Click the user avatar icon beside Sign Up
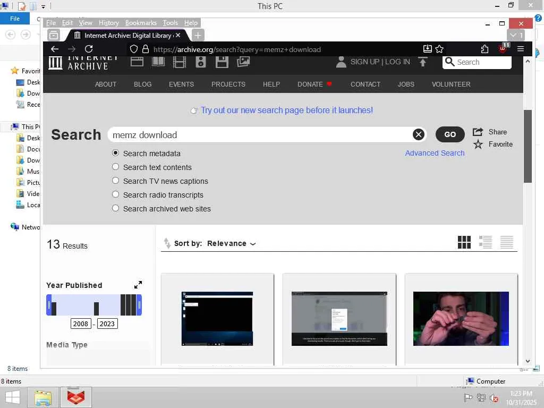 tap(341, 62)
